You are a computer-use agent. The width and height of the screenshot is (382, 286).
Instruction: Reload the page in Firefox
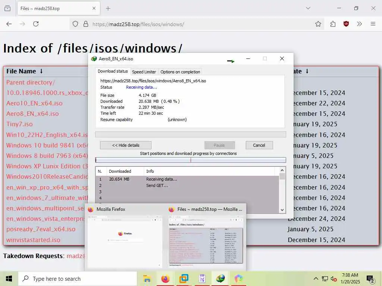coord(36,24)
